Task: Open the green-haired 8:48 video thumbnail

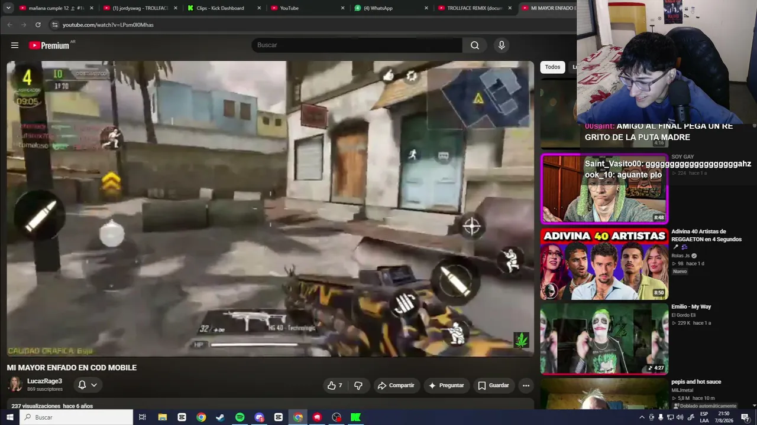Action: point(604,189)
